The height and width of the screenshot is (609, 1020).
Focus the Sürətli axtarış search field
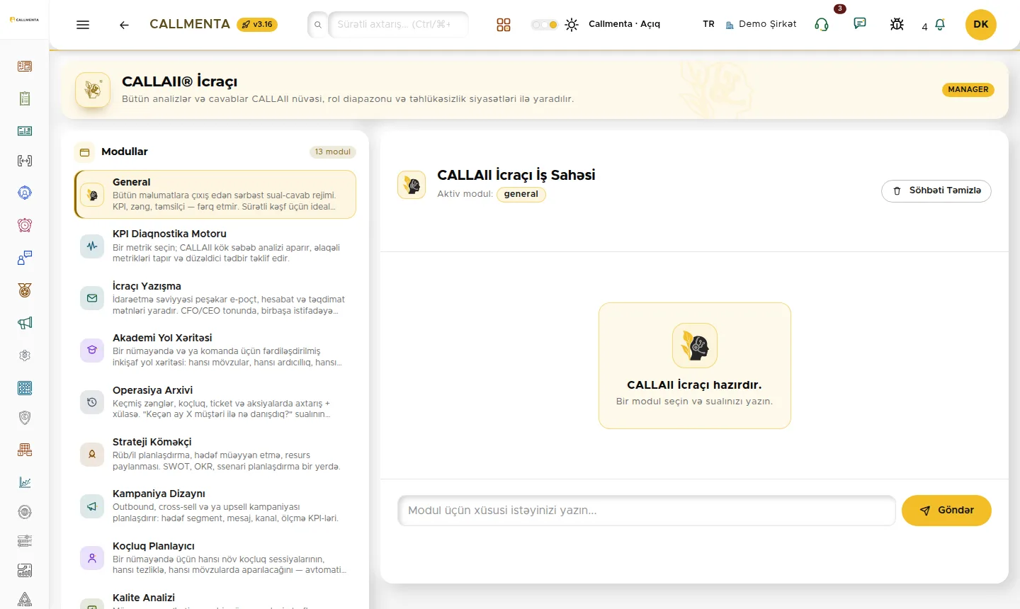[x=398, y=25]
